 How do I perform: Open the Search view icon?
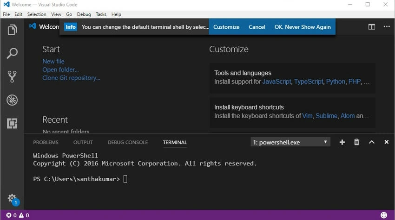tap(12, 53)
